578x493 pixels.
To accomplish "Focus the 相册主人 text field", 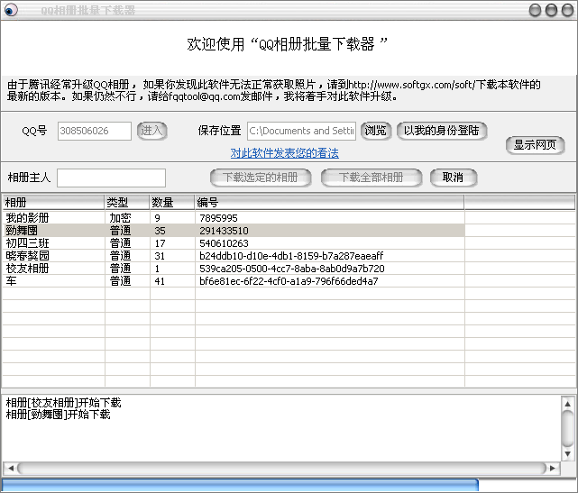I will coord(111,178).
